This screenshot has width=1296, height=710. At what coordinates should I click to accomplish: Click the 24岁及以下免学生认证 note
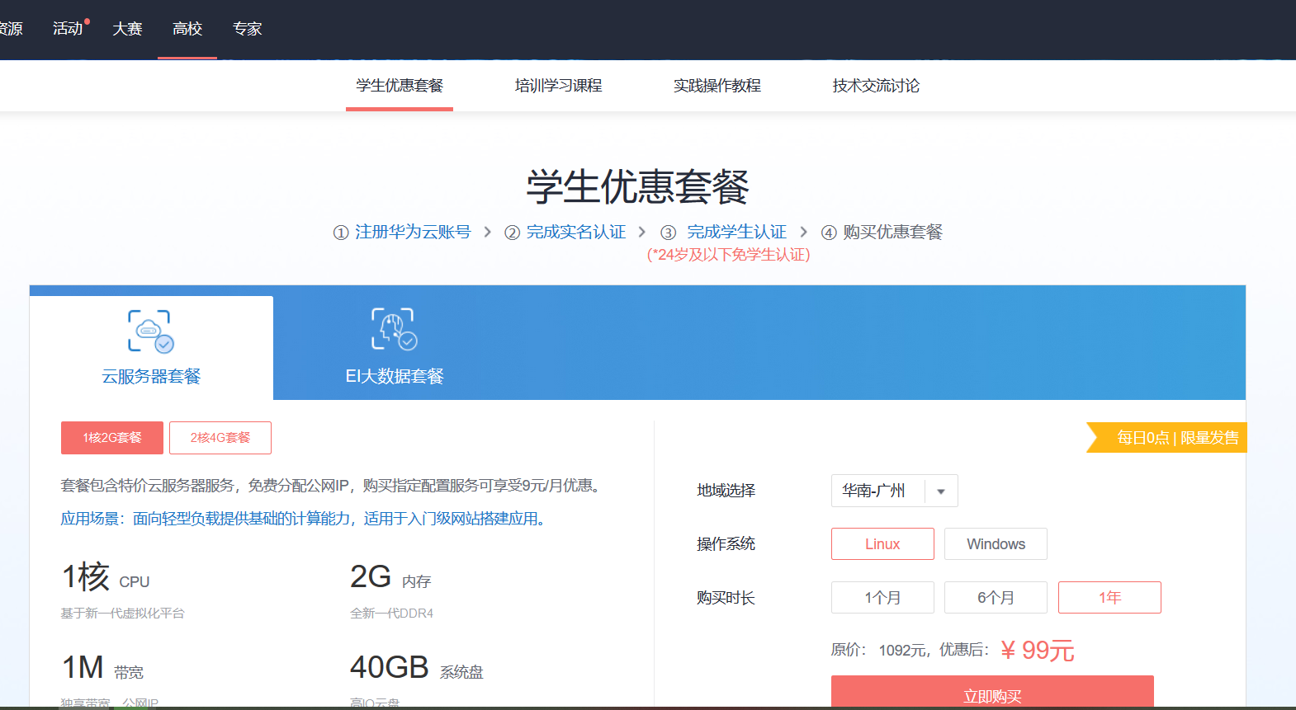tap(729, 255)
